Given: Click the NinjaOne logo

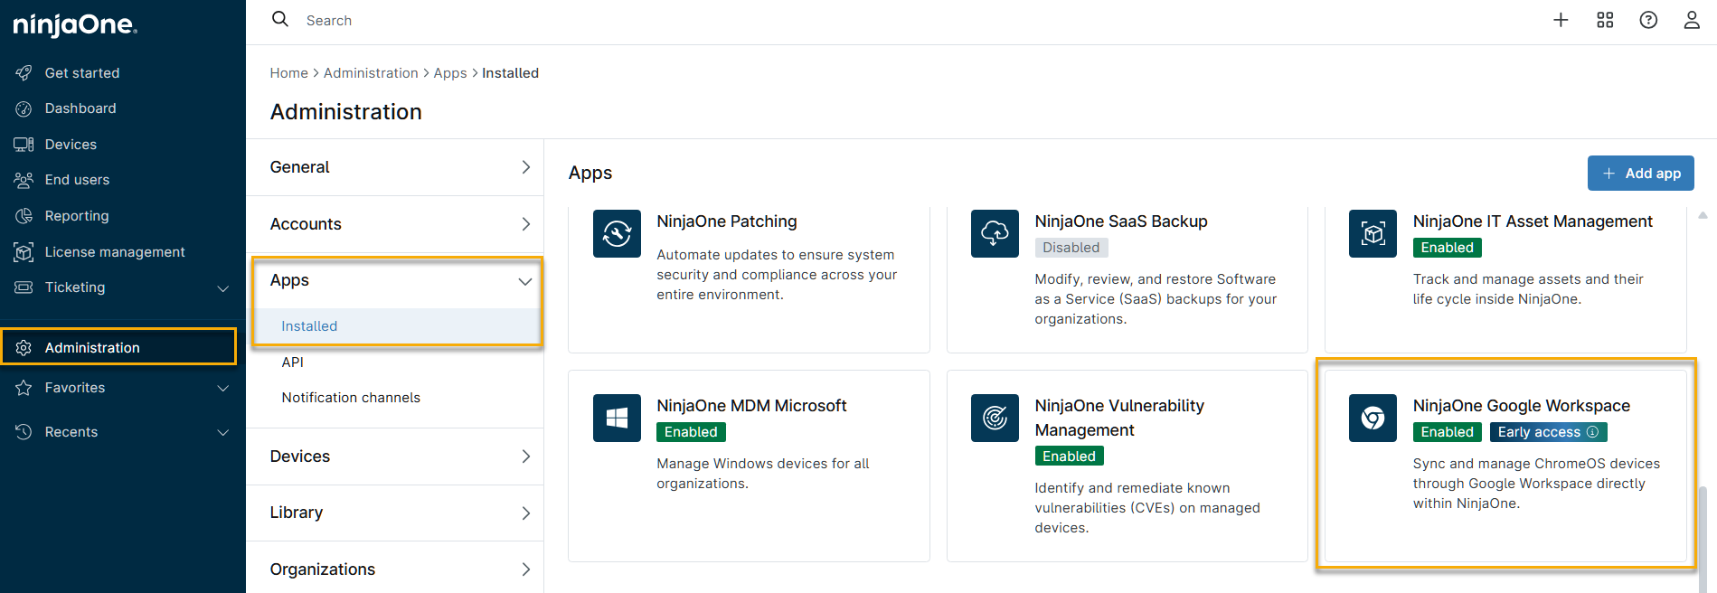Looking at the screenshot, I should coord(75,25).
